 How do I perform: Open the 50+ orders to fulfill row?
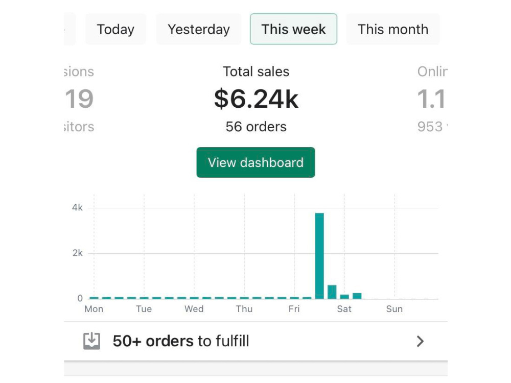255,341
